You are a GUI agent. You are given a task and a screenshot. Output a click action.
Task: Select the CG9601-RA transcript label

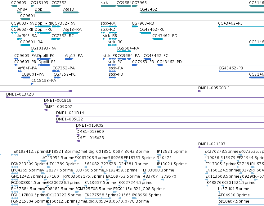[31, 42]
